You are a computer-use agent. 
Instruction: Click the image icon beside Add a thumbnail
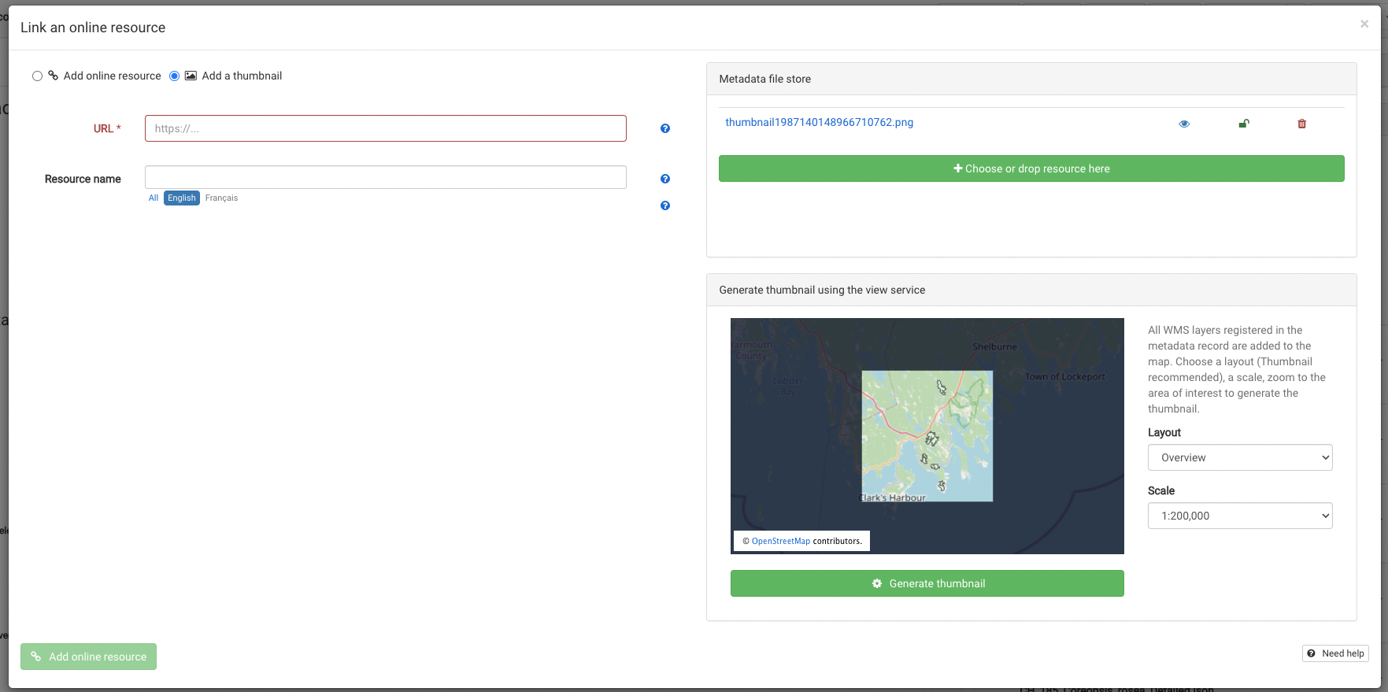click(191, 76)
